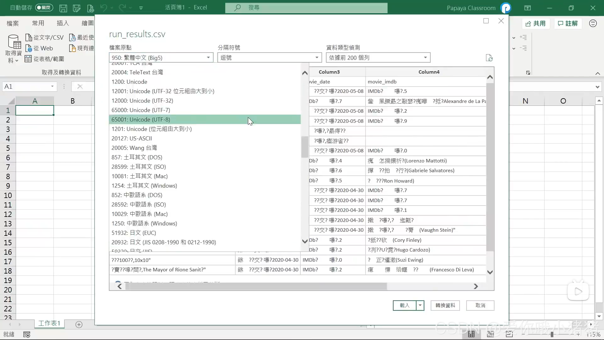Click the Save icon in title bar
Viewport: 604px width, 340px height.
pyautogui.click(x=63, y=8)
